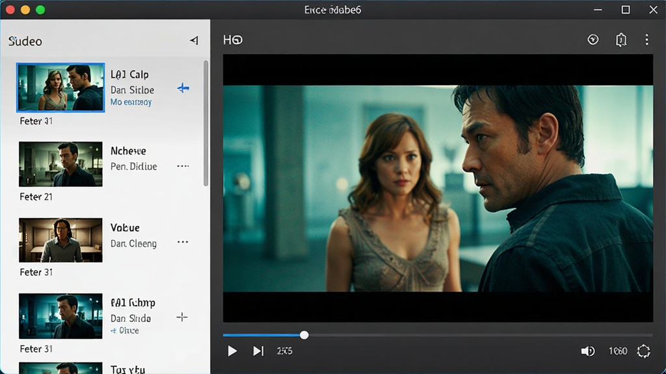Click the bookmark icon in player header

[621, 40]
